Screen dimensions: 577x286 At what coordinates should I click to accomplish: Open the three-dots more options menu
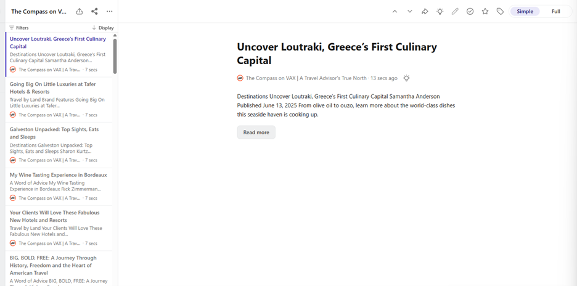click(x=109, y=12)
